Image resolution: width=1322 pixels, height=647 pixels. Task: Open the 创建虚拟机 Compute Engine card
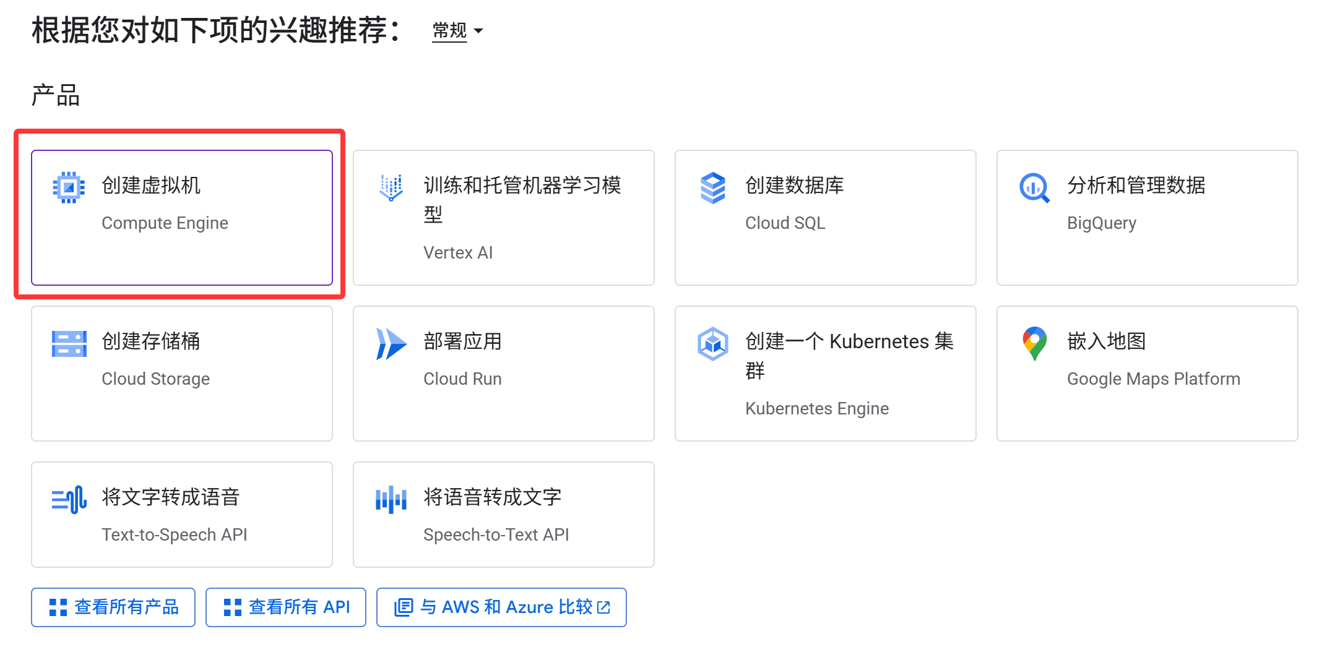pos(182,218)
